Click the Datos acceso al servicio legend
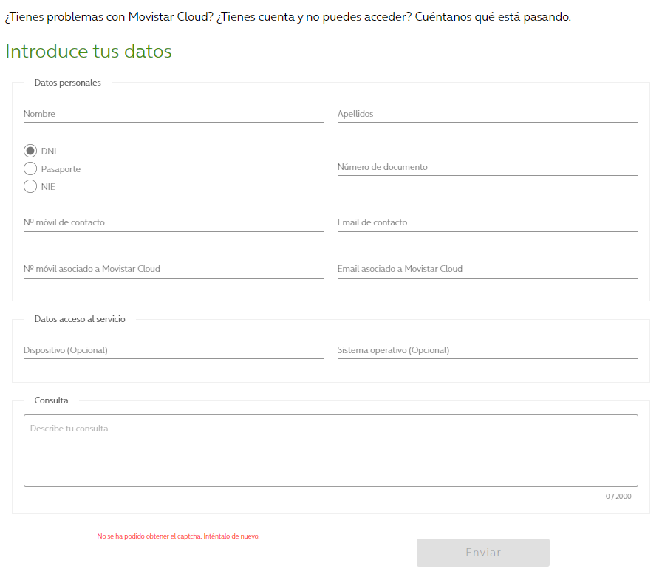Image resolution: width=662 pixels, height=580 pixels. (x=80, y=319)
